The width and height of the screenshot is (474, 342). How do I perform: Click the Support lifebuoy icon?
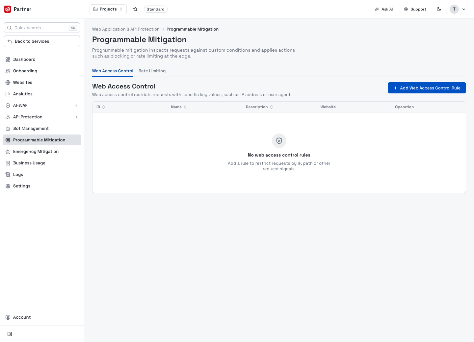(406, 9)
